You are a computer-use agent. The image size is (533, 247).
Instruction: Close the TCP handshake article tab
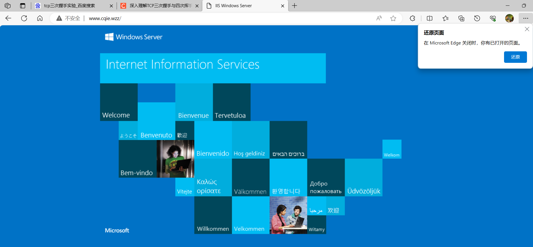(x=197, y=6)
